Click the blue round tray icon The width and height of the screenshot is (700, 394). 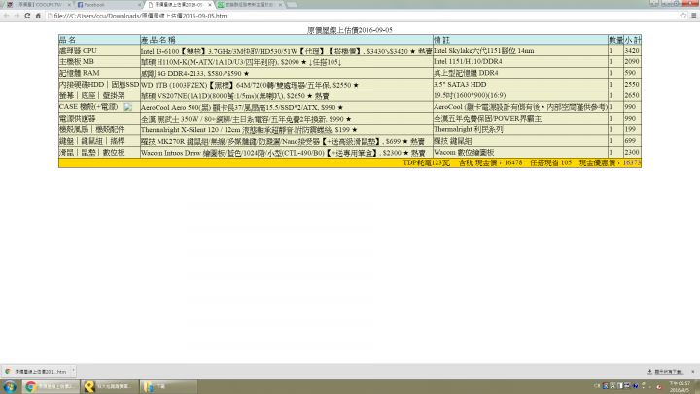click(635, 386)
